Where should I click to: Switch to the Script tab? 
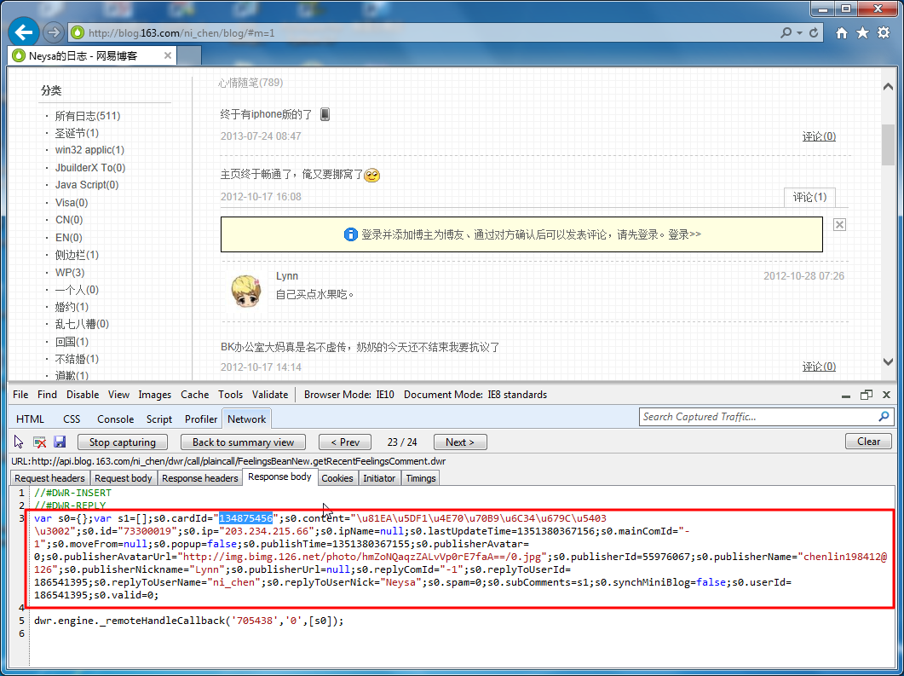159,419
